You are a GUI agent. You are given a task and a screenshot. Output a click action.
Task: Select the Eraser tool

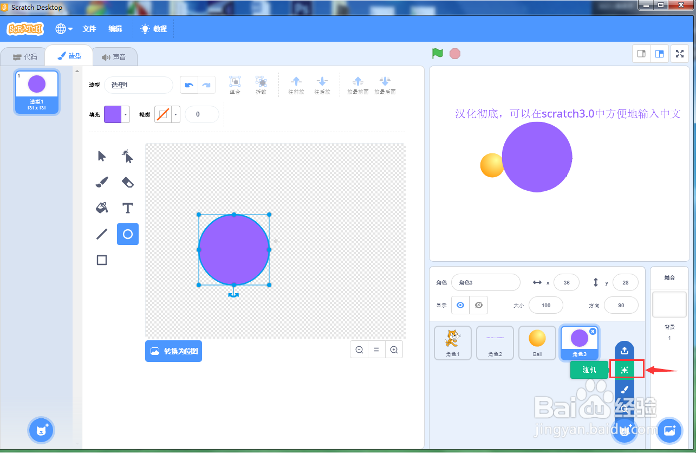[127, 182]
